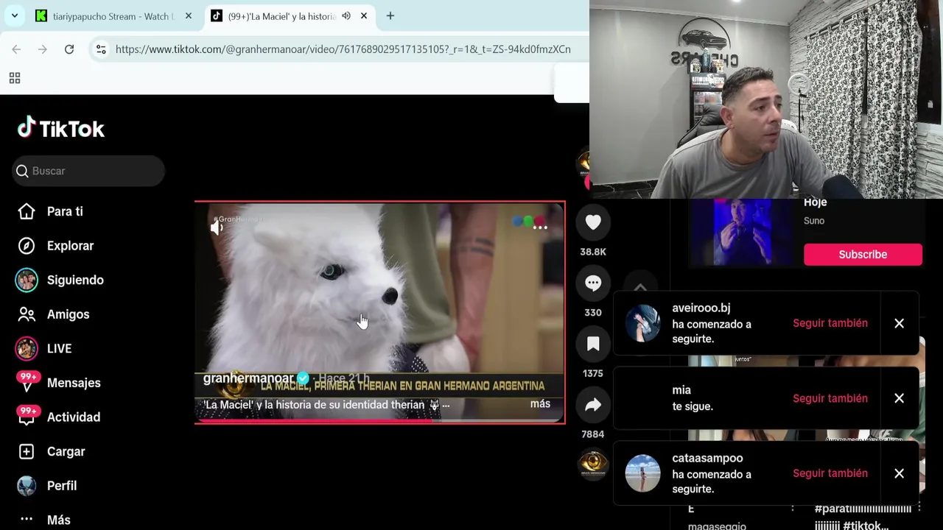Image resolution: width=943 pixels, height=530 pixels.
Task: Share the video with arrow icon
Action: pyautogui.click(x=593, y=405)
